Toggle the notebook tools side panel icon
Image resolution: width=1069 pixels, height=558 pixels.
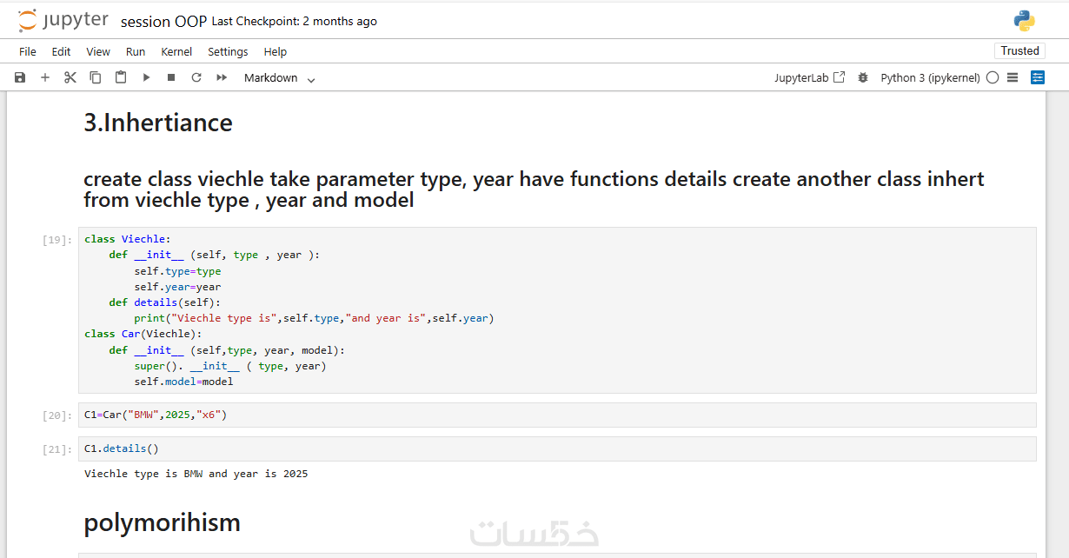[1038, 77]
